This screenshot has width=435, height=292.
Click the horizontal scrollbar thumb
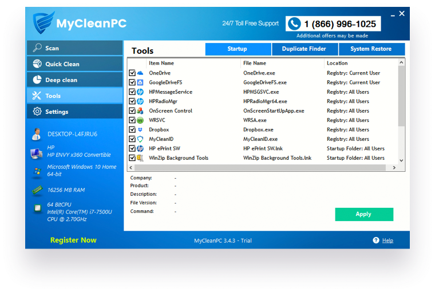click(x=260, y=168)
